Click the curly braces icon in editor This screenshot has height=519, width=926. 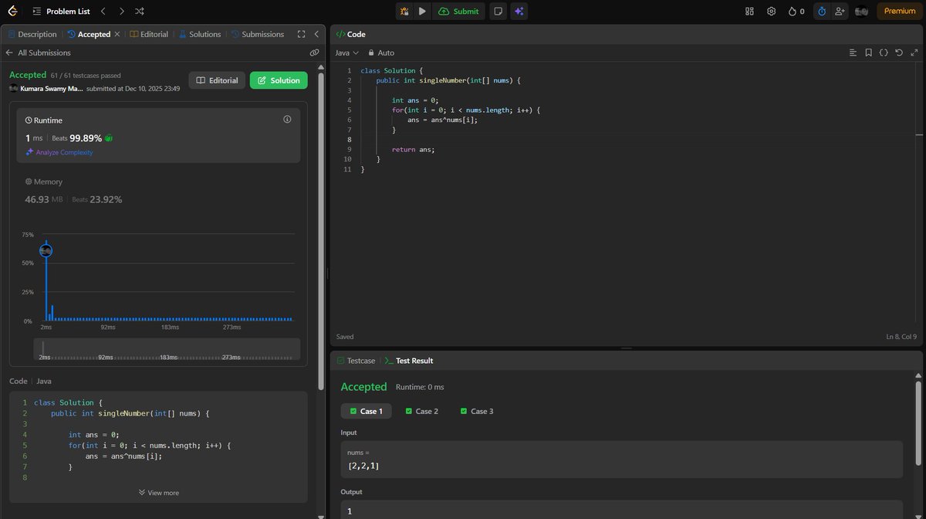tap(884, 53)
